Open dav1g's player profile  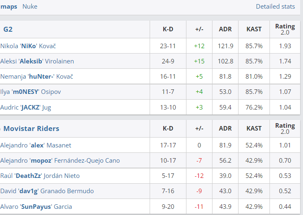(x=47, y=191)
